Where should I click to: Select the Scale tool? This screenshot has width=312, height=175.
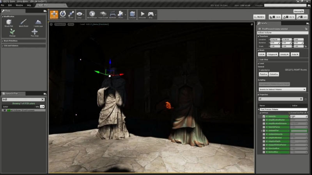71,15
